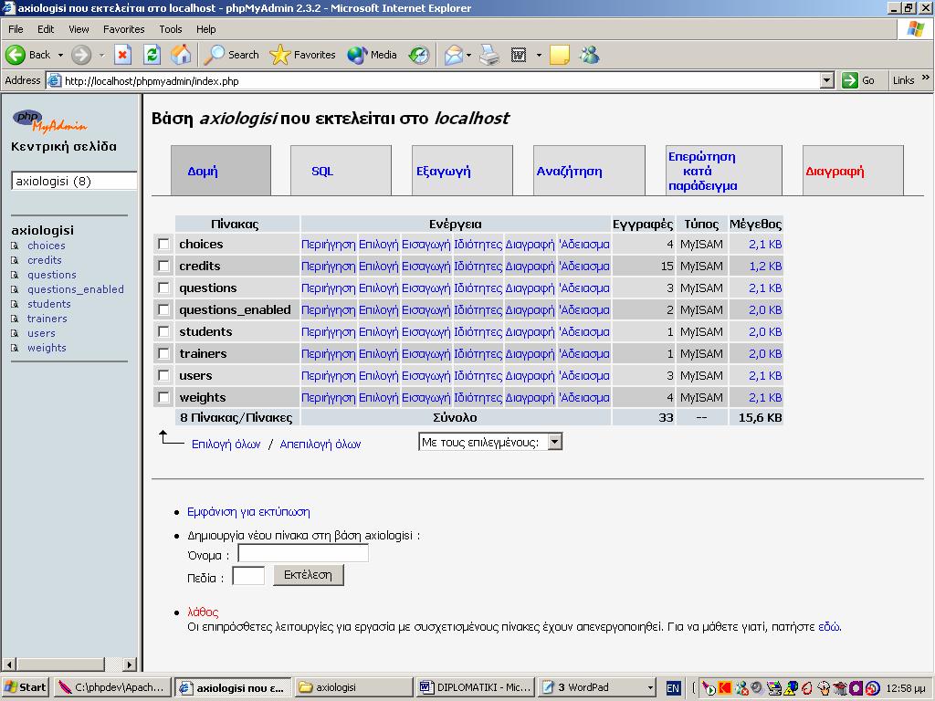Open the Search pane icon
Image resolution: width=935 pixels, height=701 pixels.
click(214, 55)
